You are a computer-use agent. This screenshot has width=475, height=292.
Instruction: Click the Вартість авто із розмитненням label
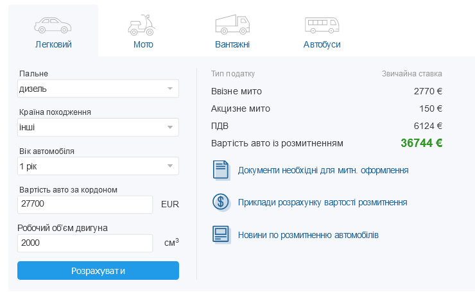(x=277, y=143)
